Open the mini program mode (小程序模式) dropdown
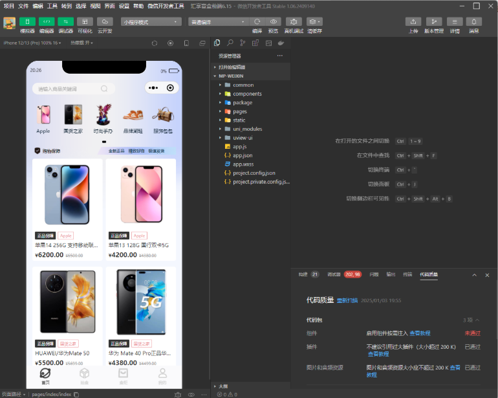 click(x=150, y=21)
